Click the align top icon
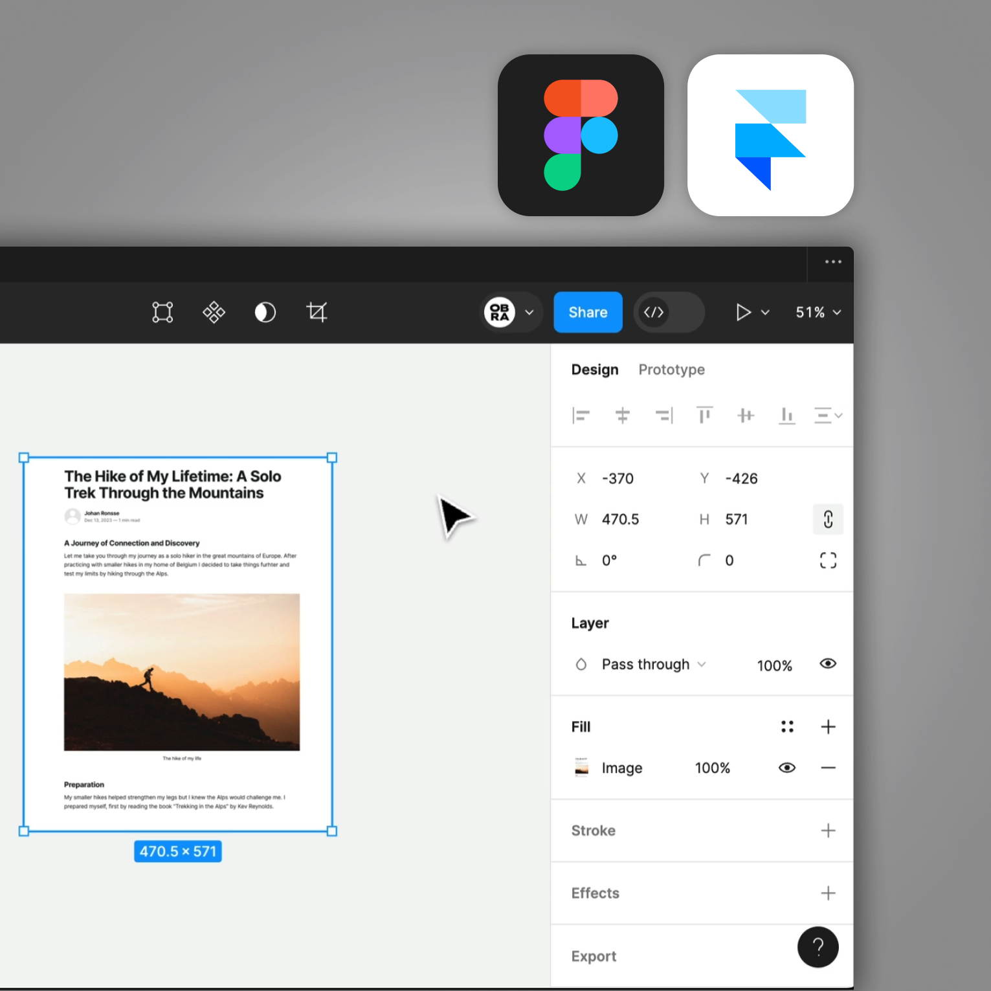Viewport: 991px width, 991px height. point(704,416)
